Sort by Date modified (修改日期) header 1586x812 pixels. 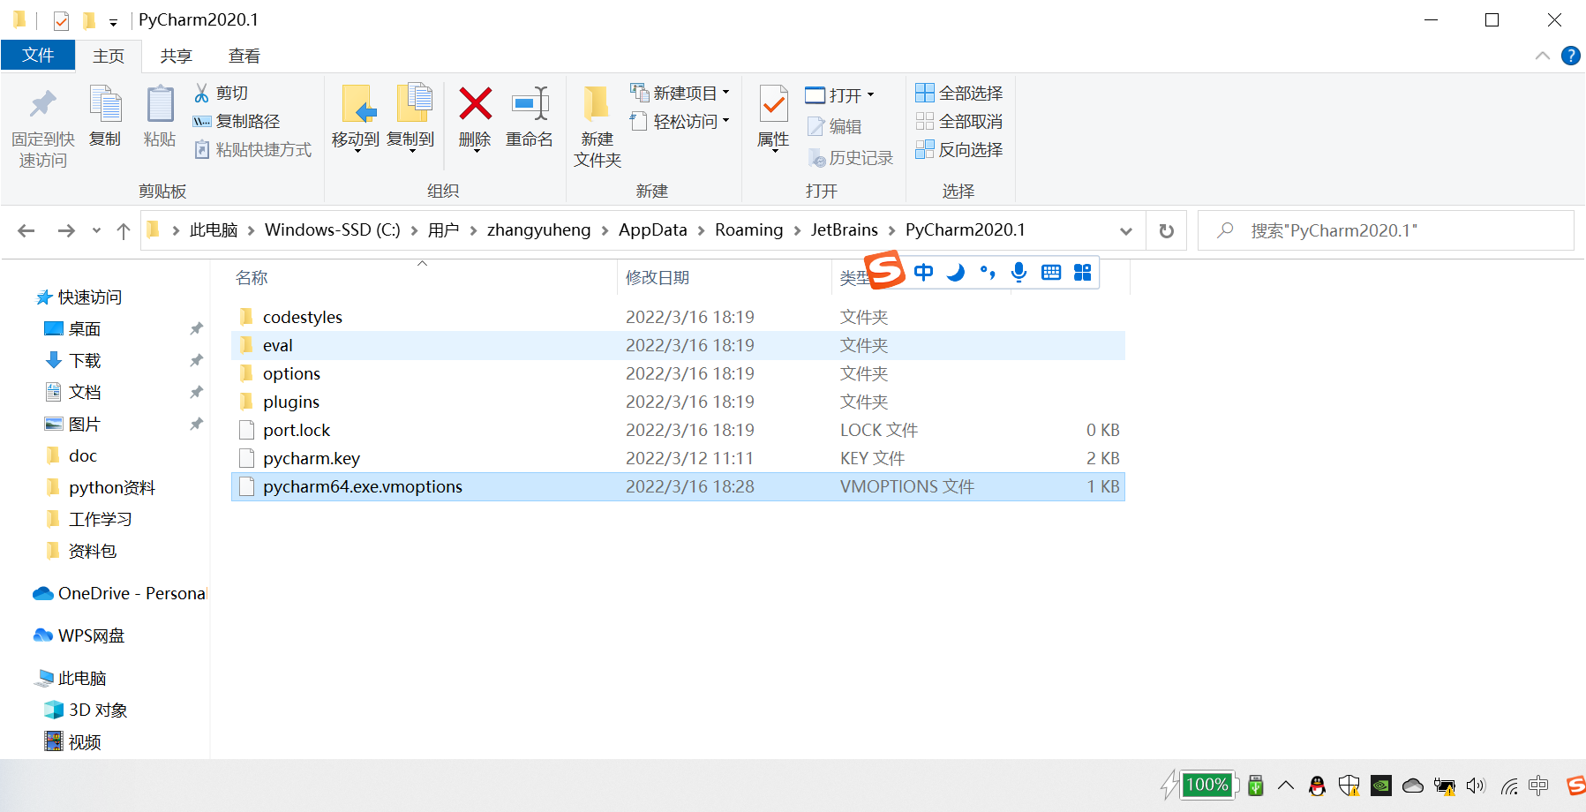point(657,277)
